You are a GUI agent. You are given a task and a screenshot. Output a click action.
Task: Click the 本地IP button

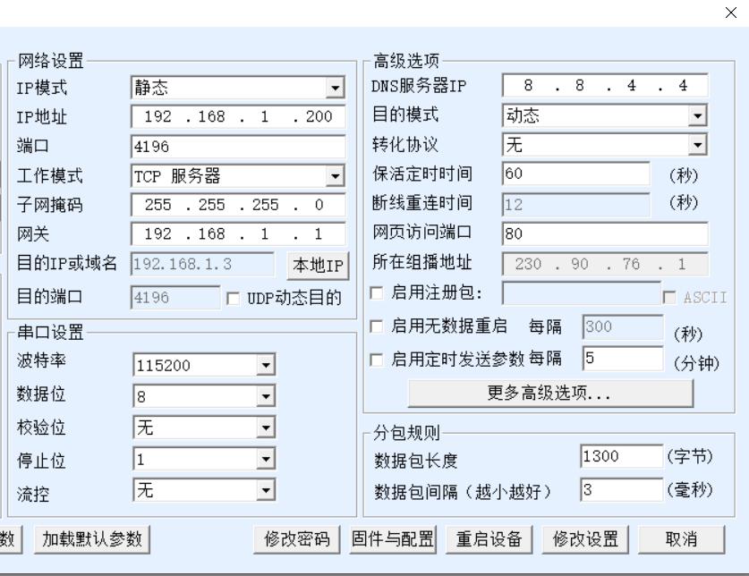click(x=317, y=266)
